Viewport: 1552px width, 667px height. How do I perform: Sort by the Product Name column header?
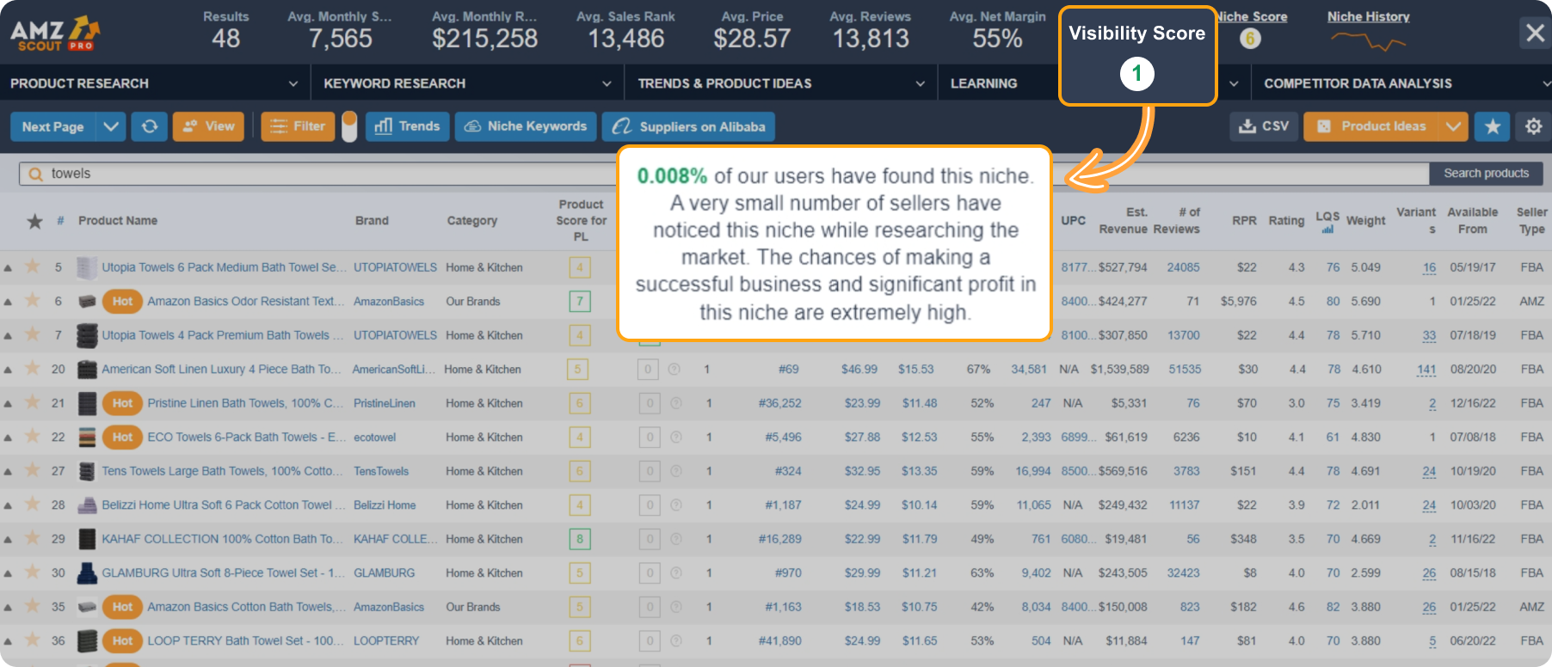[x=118, y=221]
